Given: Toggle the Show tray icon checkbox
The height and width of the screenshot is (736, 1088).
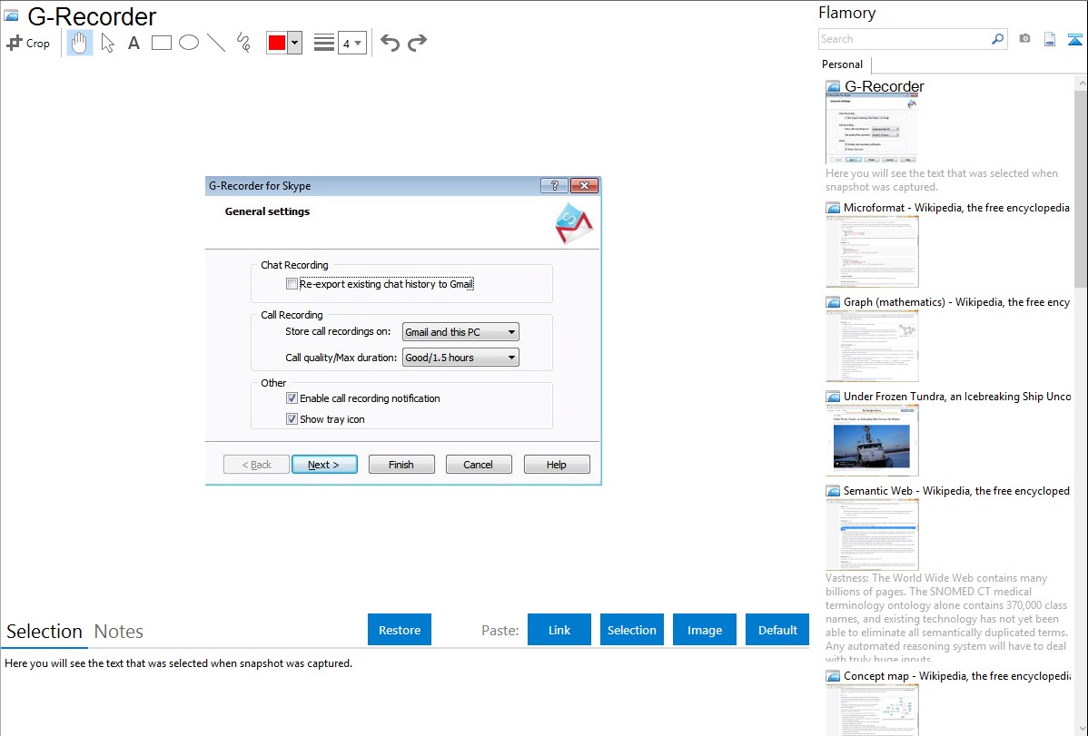Looking at the screenshot, I should [292, 419].
